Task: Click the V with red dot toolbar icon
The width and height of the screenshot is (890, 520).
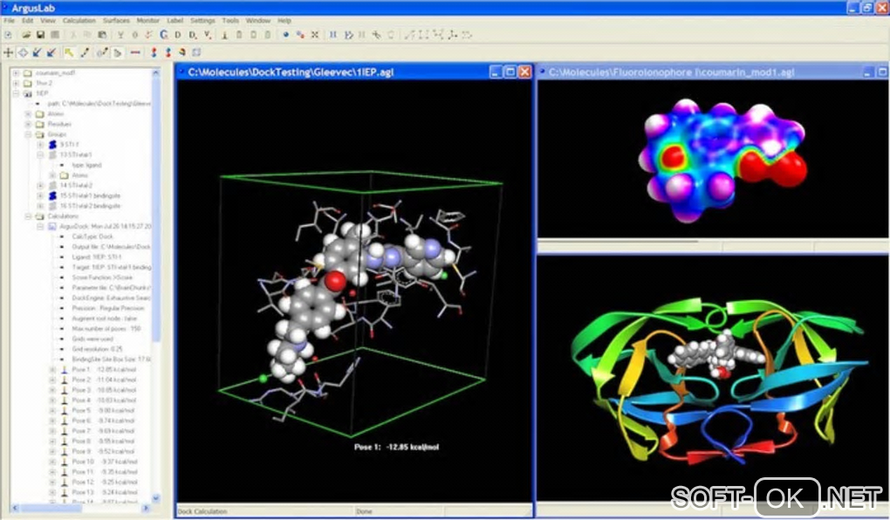Action: pyautogui.click(x=207, y=35)
